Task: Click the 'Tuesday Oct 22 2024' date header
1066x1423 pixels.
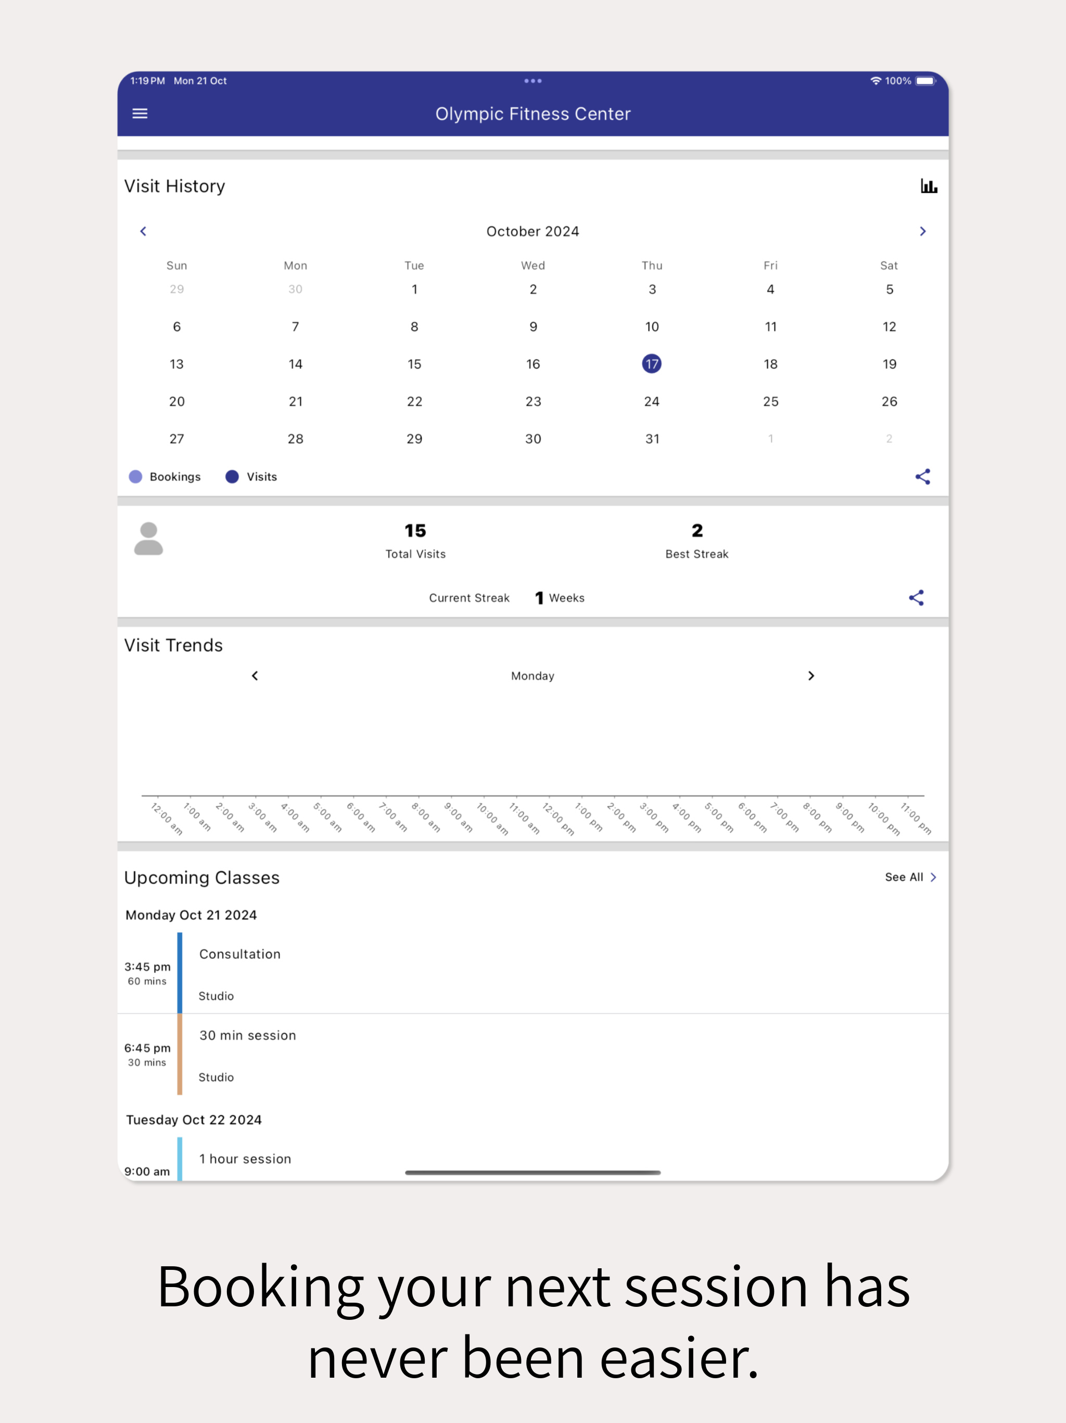Action: pos(194,1120)
